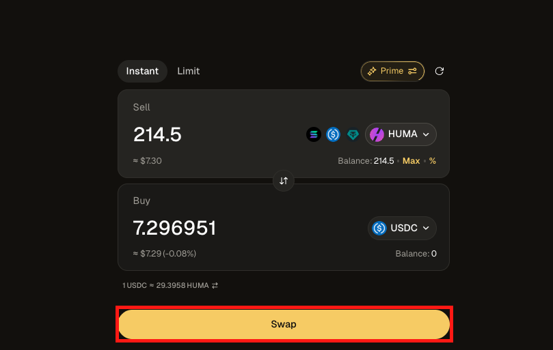
Task: Click the sell Balance 214.5 text
Action: point(366,161)
